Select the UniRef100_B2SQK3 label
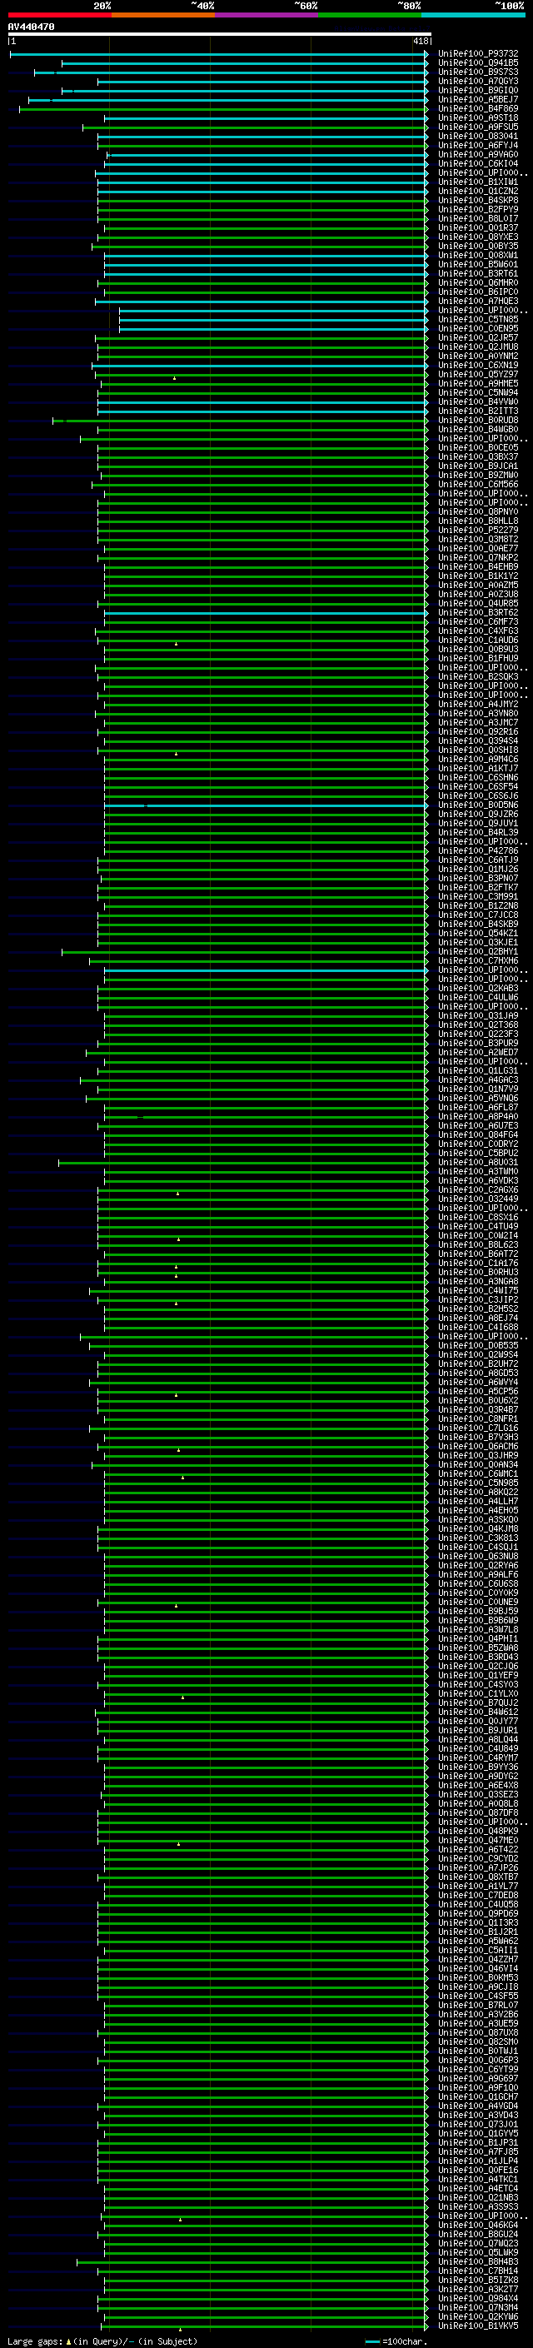The width and height of the screenshot is (533, 2348). pos(478,676)
